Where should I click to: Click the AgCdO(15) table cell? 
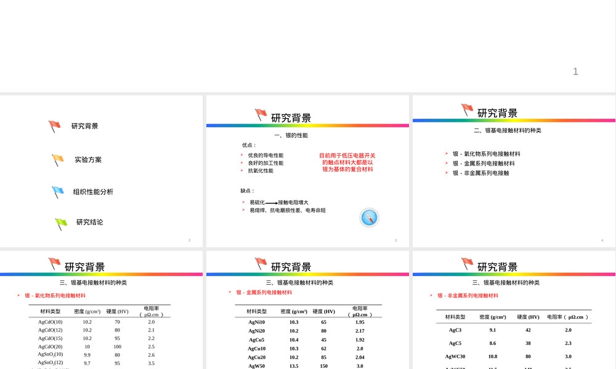[x=51, y=338]
